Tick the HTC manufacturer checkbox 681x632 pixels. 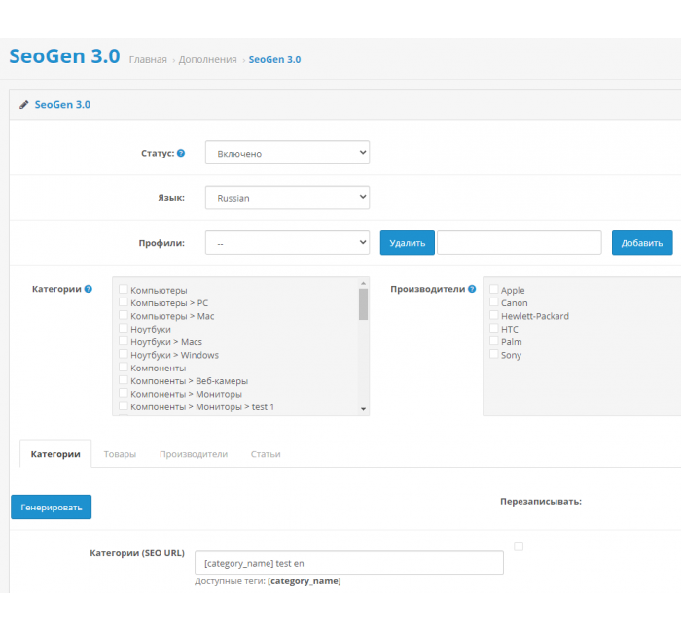[x=494, y=329]
